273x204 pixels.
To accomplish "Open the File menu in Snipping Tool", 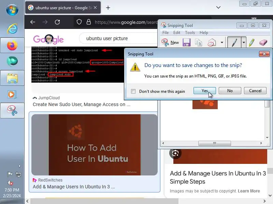I will pos(166,33).
